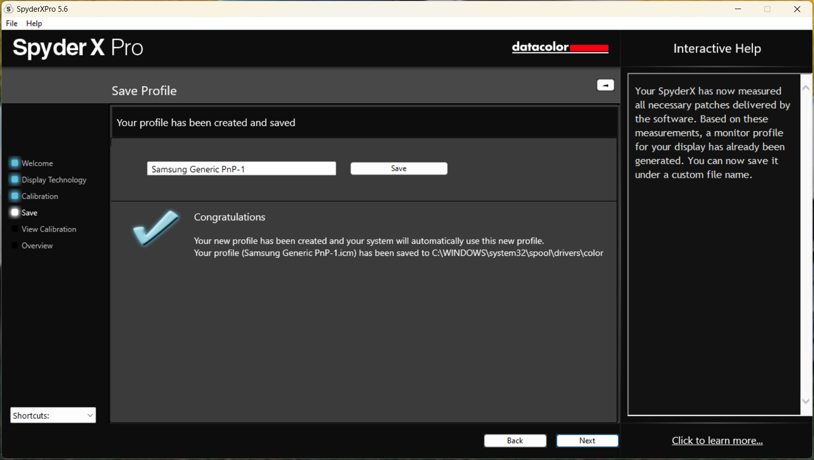Click the white Save step indicator icon
The image size is (814, 460).
pyautogui.click(x=15, y=212)
